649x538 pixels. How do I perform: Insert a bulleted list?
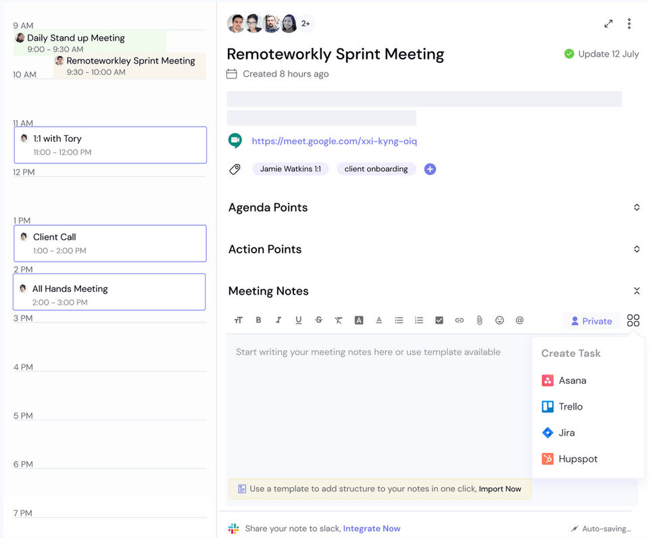tap(399, 320)
